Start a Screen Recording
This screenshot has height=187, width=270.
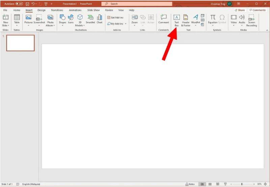tap(251, 20)
